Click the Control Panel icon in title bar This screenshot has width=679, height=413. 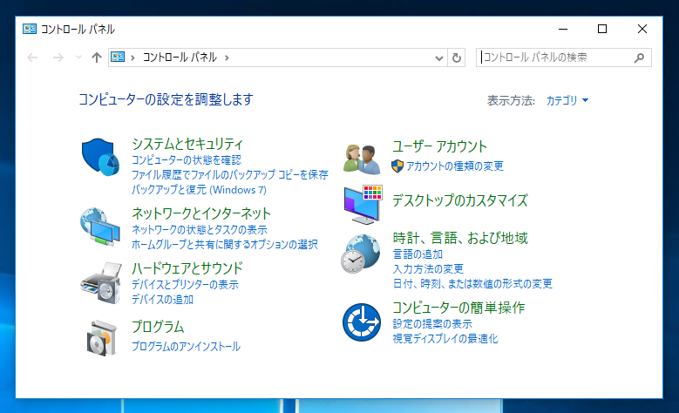click(x=30, y=29)
